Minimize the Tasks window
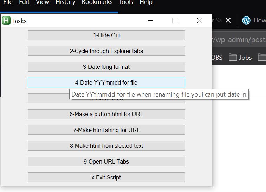Image resolution: width=266 pixels, height=192 pixels. pyautogui.click(x=151, y=21)
